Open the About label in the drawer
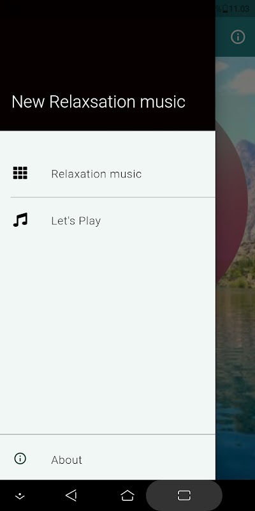Image resolution: width=255 pixels, height=511 pixels. (x=66, y=460)
